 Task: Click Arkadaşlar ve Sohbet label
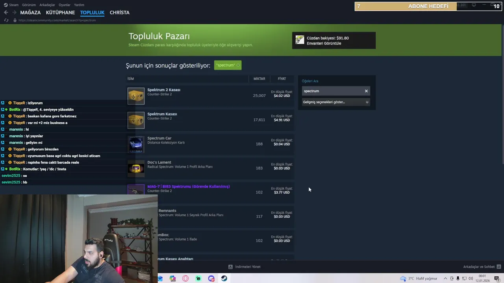pos(479,266)
